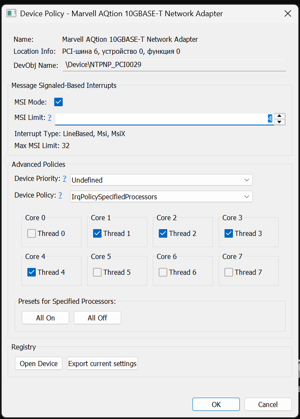Disable Thread 1 checkbox
This screenshot has width=300, height=419.
(97, 233)
